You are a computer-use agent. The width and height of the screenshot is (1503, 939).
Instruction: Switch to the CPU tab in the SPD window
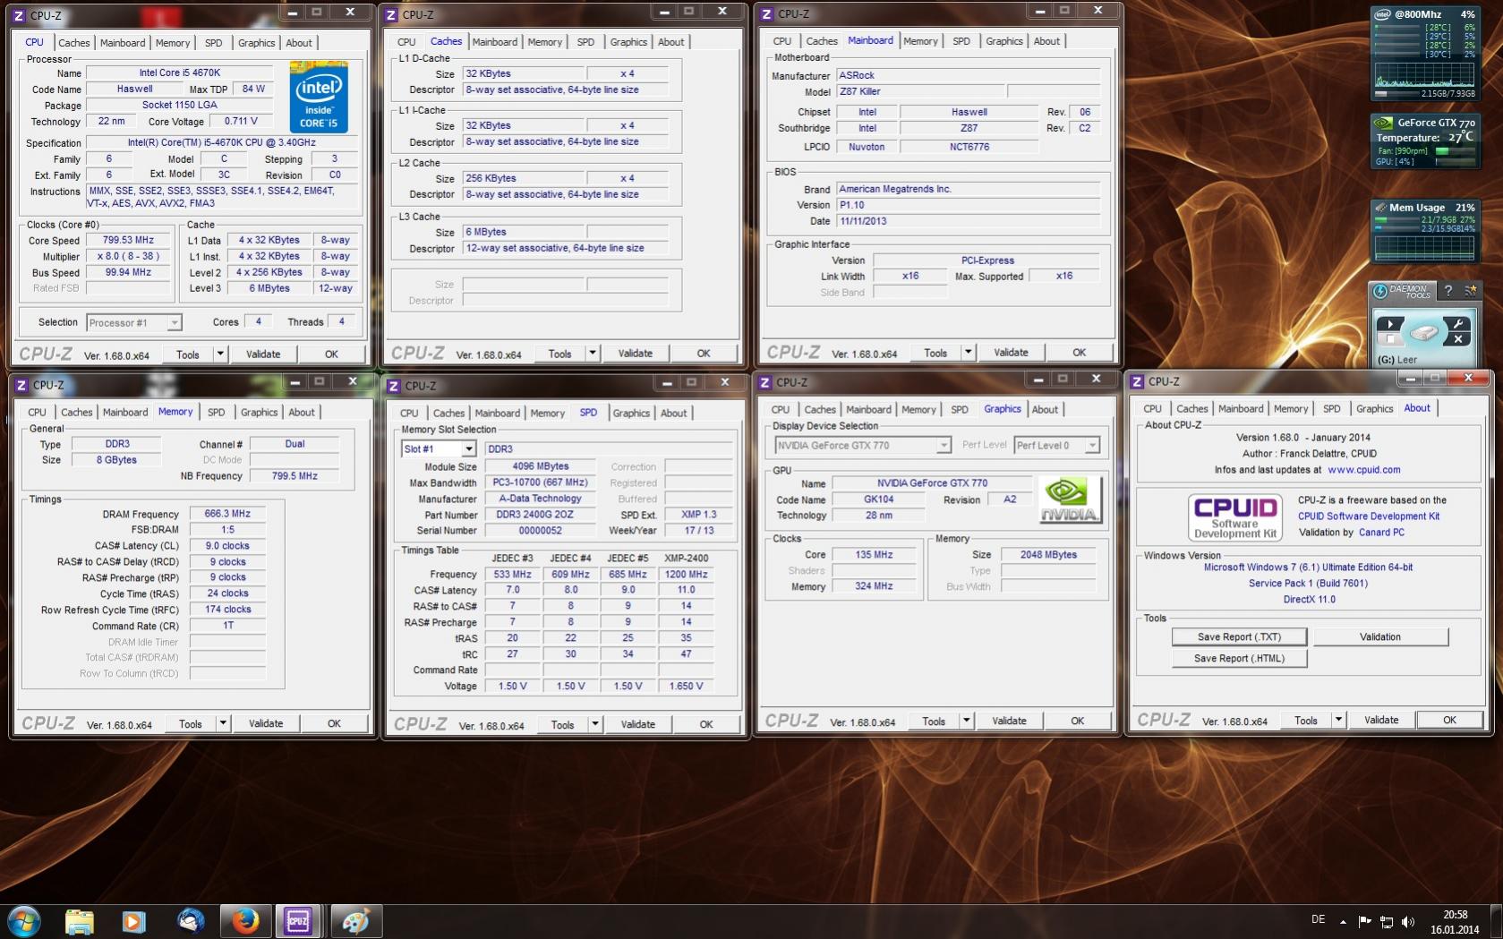(x=409, y=414)
